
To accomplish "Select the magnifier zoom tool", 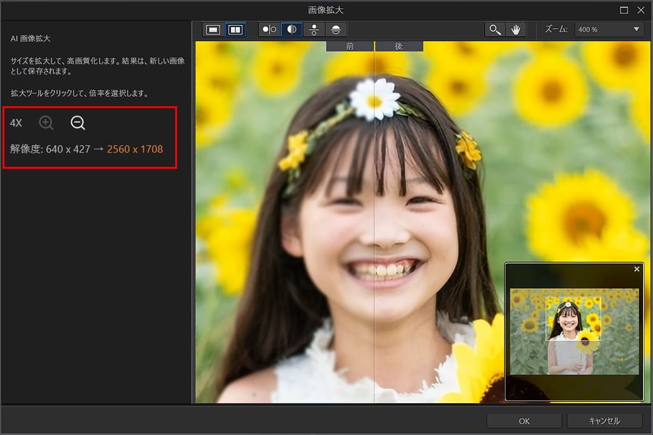I will [x=495, y=29].
